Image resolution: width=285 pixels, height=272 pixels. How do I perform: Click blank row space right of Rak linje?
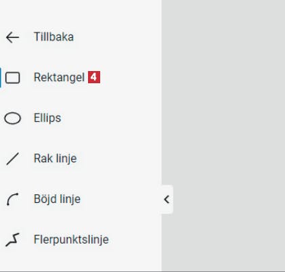coord(119,159)
